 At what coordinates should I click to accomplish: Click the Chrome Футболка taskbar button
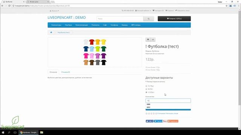29,132
